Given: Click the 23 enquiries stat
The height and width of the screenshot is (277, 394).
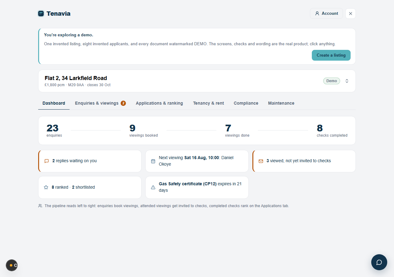Looking at the screenshot, I should tap(54, 130).
